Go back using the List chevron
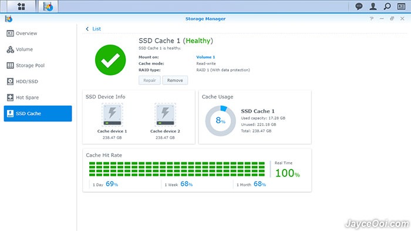Viewport: 411px width, 231px height. [x=87, y=29]
